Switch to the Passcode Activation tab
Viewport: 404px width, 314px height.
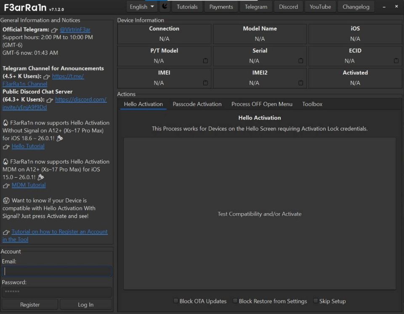click(x=197, y=104)
